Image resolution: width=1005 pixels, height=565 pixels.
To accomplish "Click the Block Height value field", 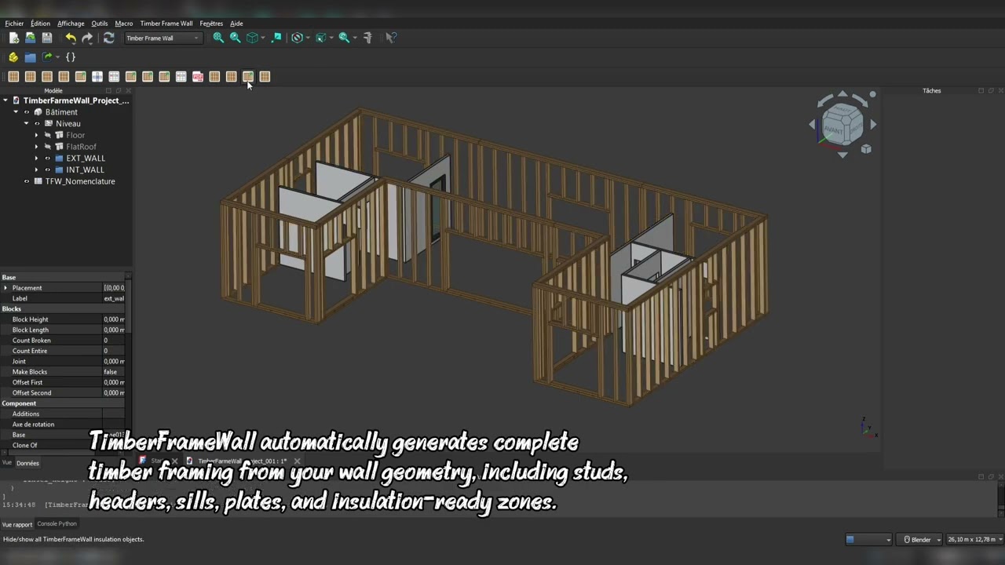I will tap(113, 319).
